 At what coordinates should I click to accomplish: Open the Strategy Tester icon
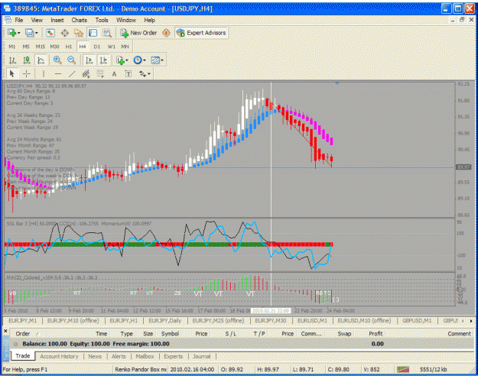point(107,33)
